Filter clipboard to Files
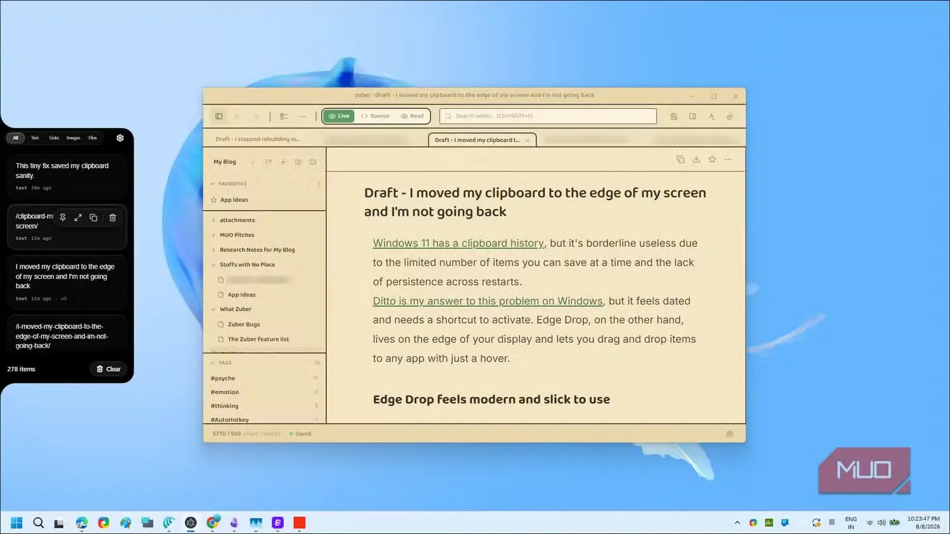The height and width of the screenshot is (534, 950). pos(92,137)
